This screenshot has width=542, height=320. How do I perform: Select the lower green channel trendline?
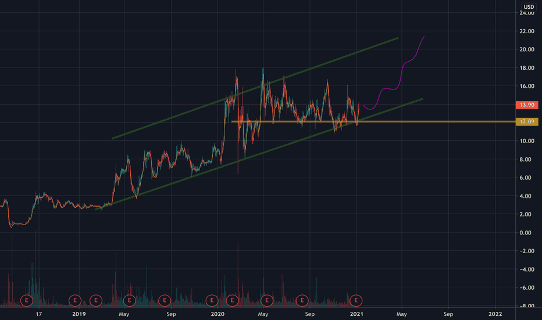(259, 154)
